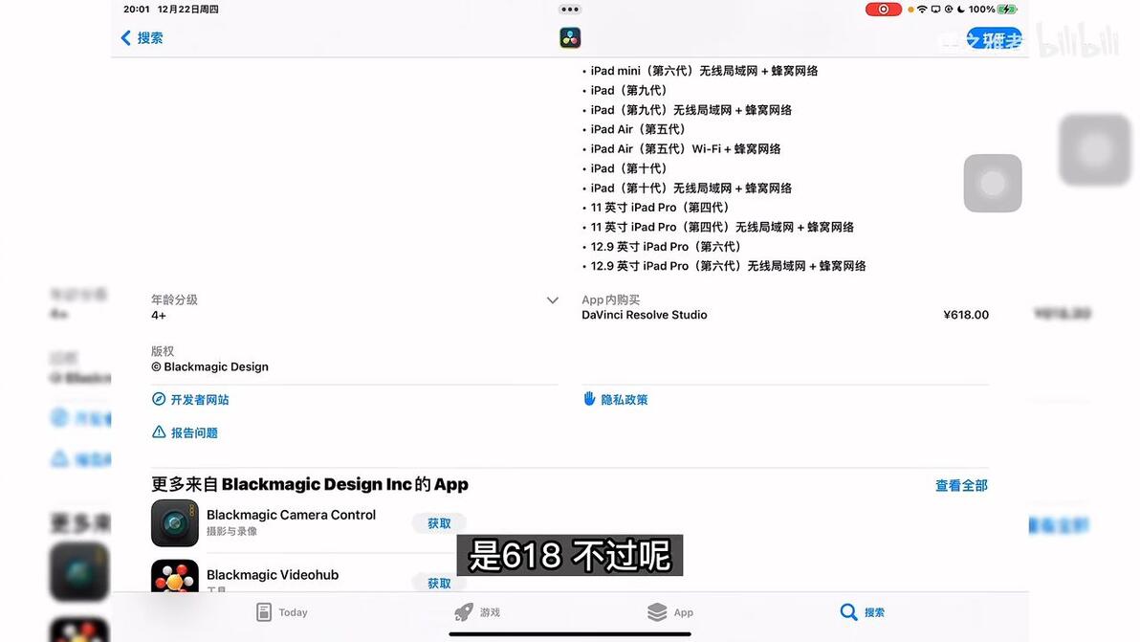Open Blackmagic Camera Control app icon
1140x642 pixels.
[174, 523]
